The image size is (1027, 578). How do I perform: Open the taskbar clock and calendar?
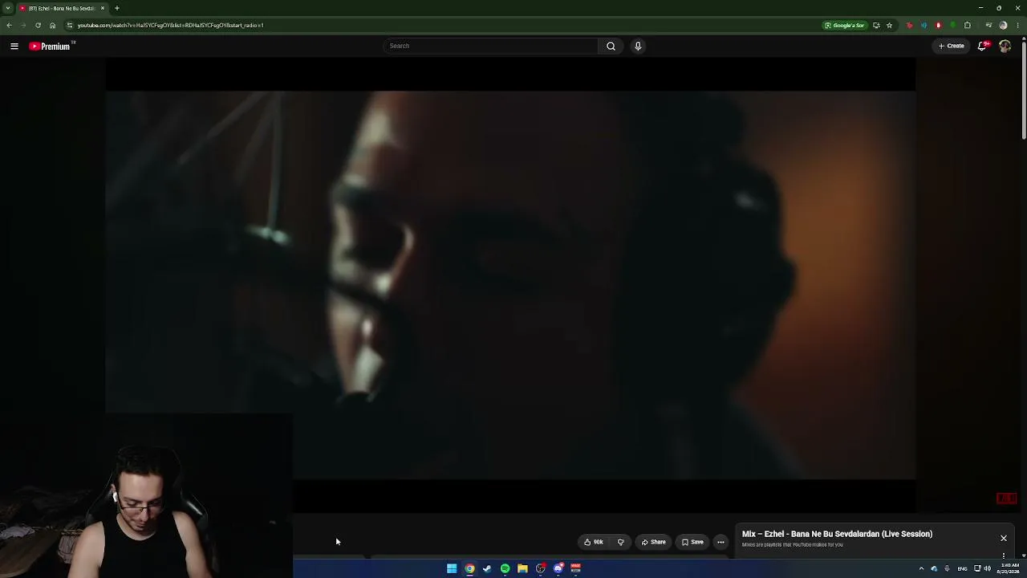(1009, 568)
